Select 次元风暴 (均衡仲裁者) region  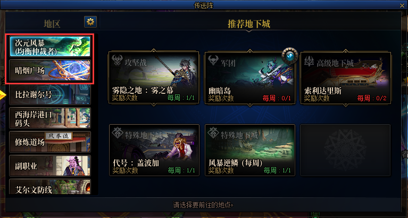coord(50,47)
